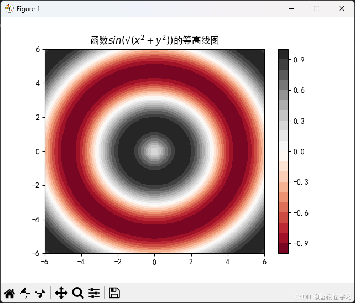Select the Pan axes tool
The image size is (355, 303).
[x=61, y=293]
